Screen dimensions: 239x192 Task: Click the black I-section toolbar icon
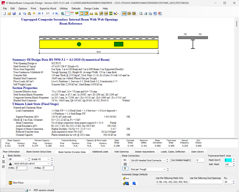pos(111,14)
